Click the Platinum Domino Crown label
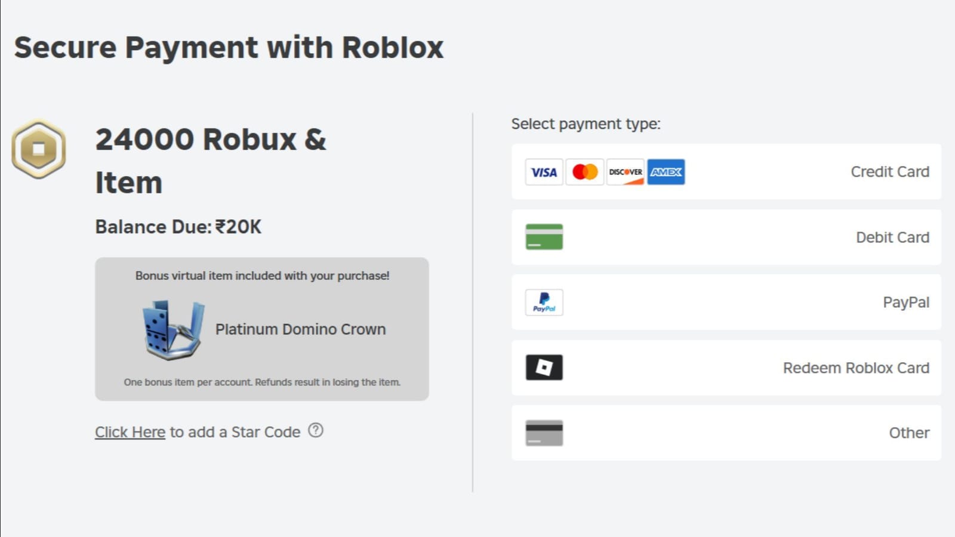This screenshot has height=537, width=955. pos(301,329)
